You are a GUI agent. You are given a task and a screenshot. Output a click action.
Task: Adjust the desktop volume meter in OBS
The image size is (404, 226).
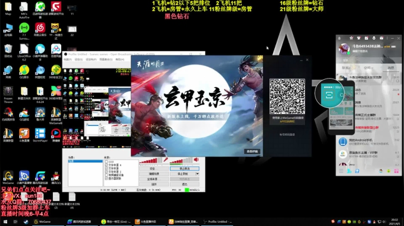pyautogui.click(x=181, y=161)
